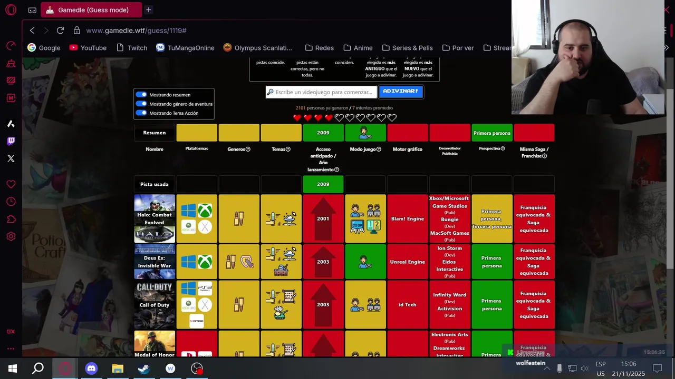Open File Explorer from taskbar
Viewport: 675px width, 379px height.
pyautogui.click(x=118, y=368)
